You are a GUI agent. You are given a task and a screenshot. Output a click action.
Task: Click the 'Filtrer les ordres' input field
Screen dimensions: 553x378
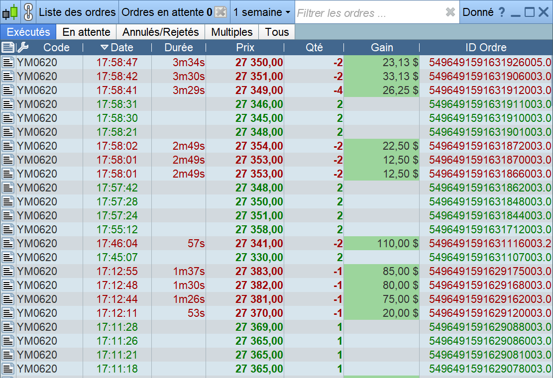(x=368, y=13)
